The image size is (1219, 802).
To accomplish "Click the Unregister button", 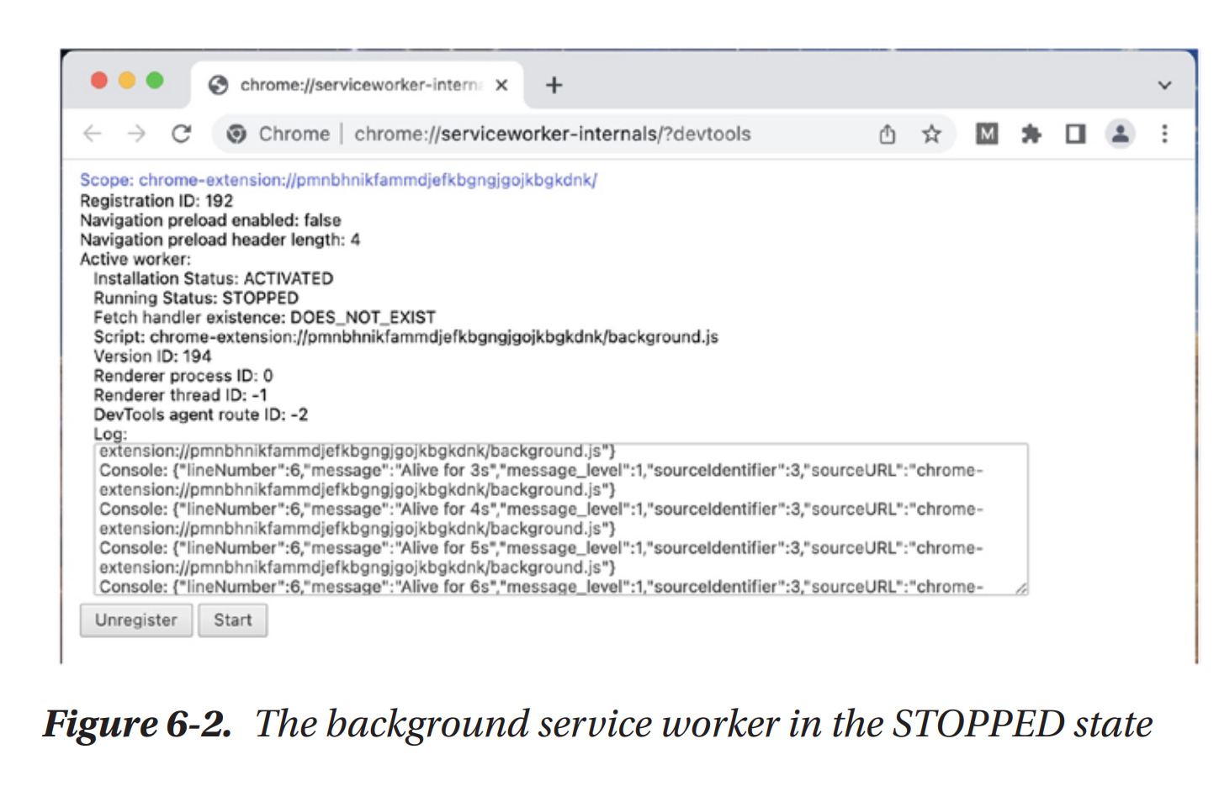I will pos(136,620).
